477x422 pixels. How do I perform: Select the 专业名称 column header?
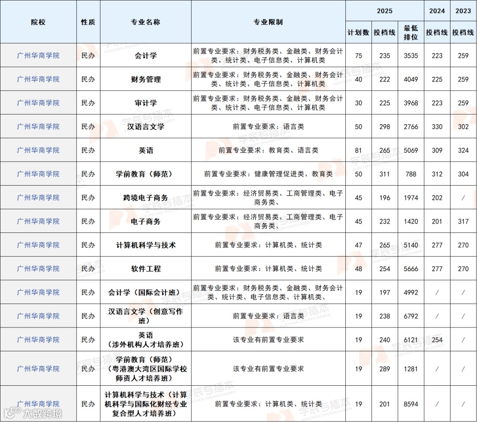pyautogui.click(x=145, y=22)
